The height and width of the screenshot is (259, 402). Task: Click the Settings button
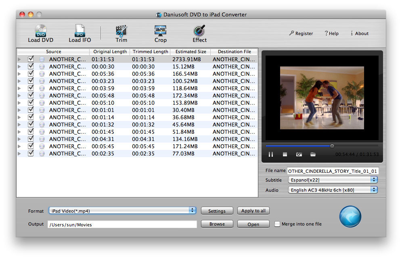tap(217, 211)
